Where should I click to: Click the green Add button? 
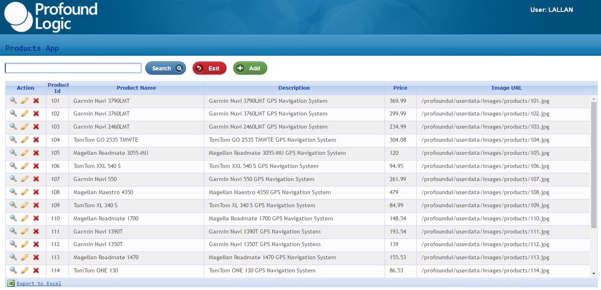click(250, 68)
